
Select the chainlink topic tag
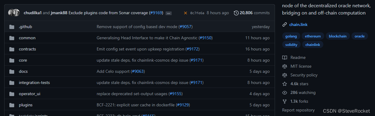pyautogui.click(x=313, y=45)
